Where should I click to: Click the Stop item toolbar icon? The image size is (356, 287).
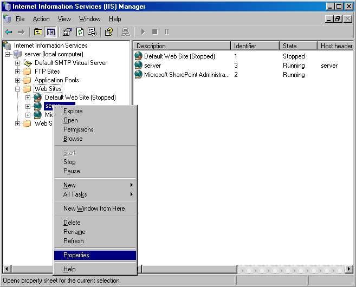155,32
